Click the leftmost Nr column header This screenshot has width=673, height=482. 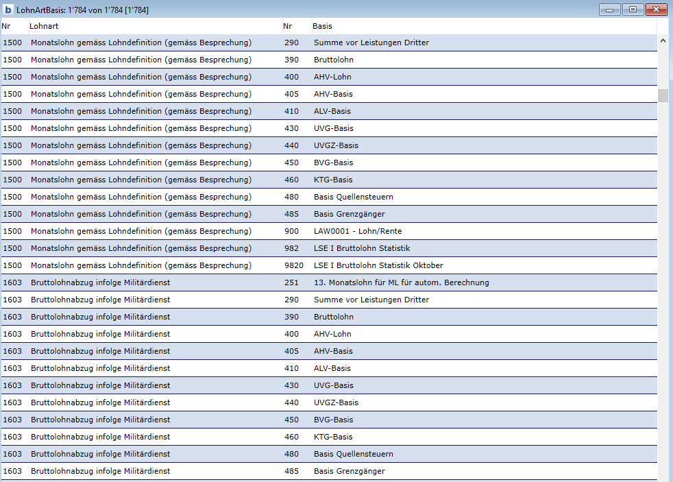pos(6,26)
